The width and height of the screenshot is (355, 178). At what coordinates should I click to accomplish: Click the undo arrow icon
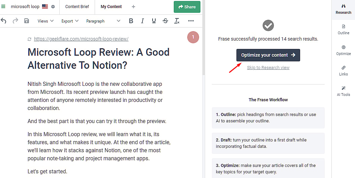click(x=3, y=21)
